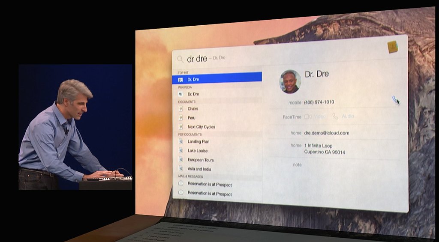Image resolution: width=439 pixels, height=242 pixels.
Task: Click the document icon beside Peru
Action: pyautogui.click(x=181, y=117)
